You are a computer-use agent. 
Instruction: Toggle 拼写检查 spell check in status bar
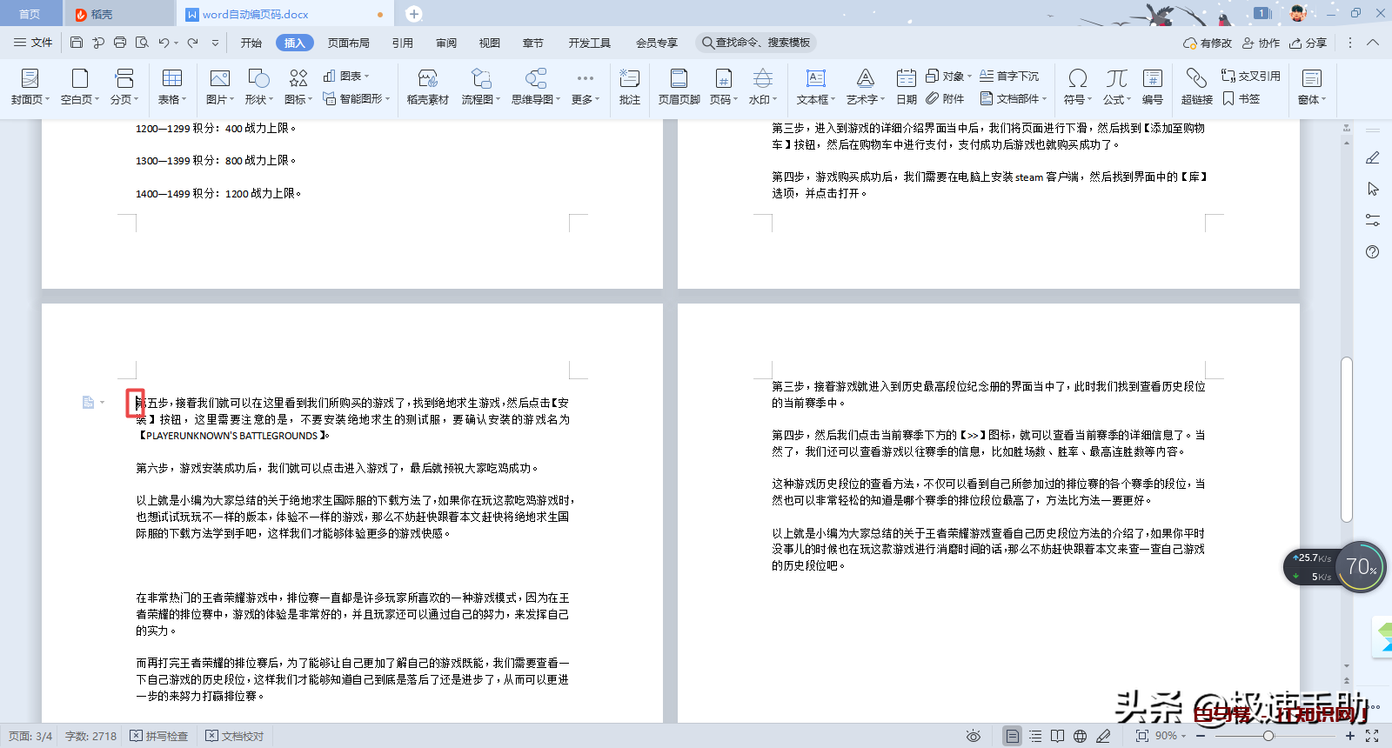tap(159, 736)
